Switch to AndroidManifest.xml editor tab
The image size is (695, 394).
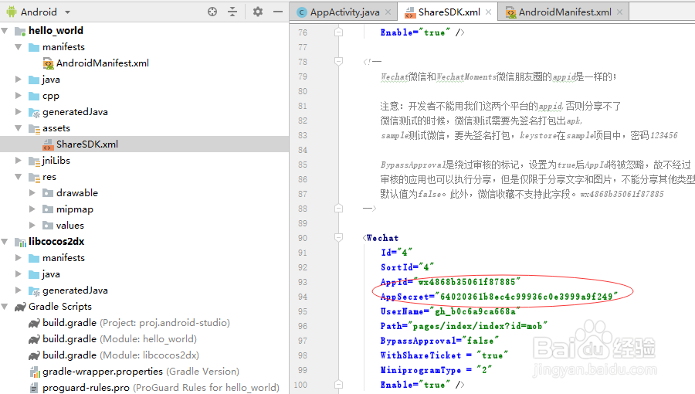point(564,12)
